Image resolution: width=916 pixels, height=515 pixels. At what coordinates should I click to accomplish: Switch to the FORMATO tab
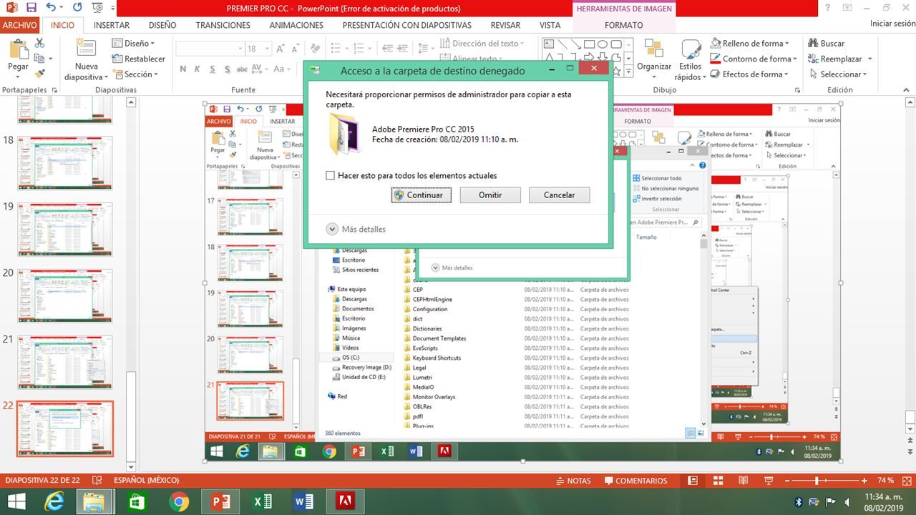[x=623, y=25]
